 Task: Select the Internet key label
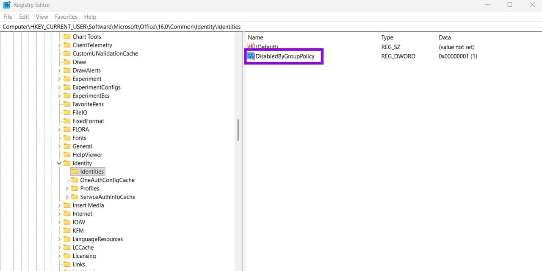click(82, 214)
